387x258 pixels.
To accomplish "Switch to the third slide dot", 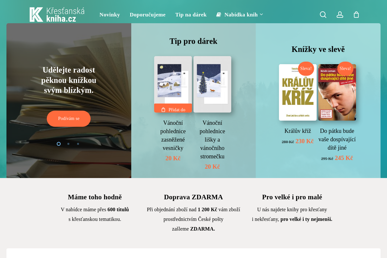I will pos(78,144).
